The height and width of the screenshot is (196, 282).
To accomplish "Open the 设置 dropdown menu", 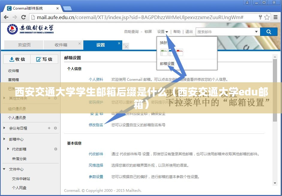I will (x=163, y=32).
